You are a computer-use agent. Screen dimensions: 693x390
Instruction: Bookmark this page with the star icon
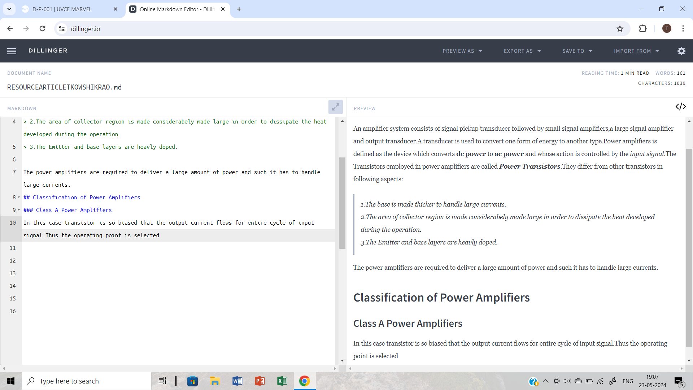(620, 29)
